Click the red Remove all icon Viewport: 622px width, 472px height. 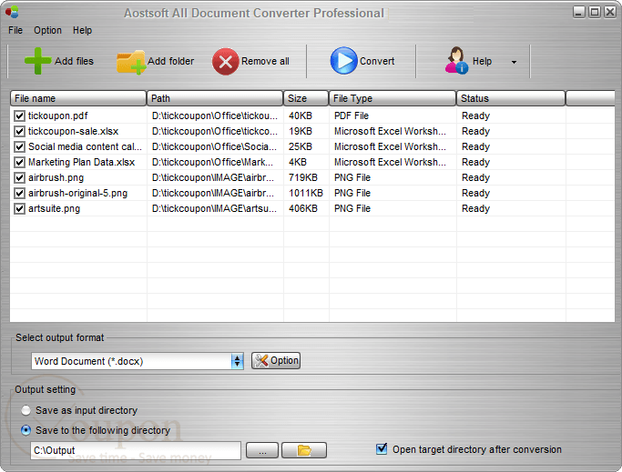[225, 62]
